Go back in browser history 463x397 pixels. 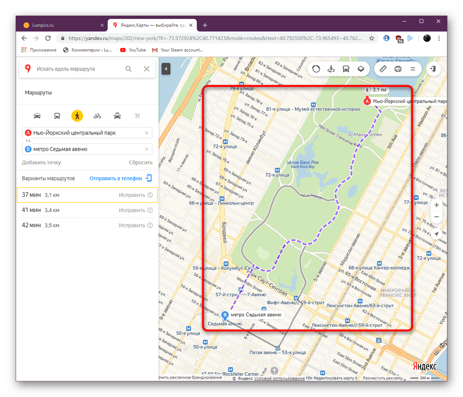coord(24,38)
